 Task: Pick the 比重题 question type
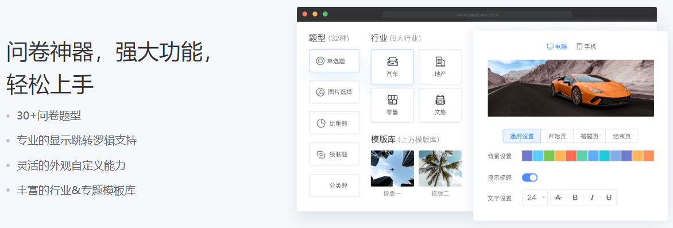pos(334,123)
